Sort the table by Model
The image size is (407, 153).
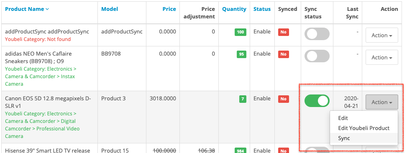(x=110, y=9)
